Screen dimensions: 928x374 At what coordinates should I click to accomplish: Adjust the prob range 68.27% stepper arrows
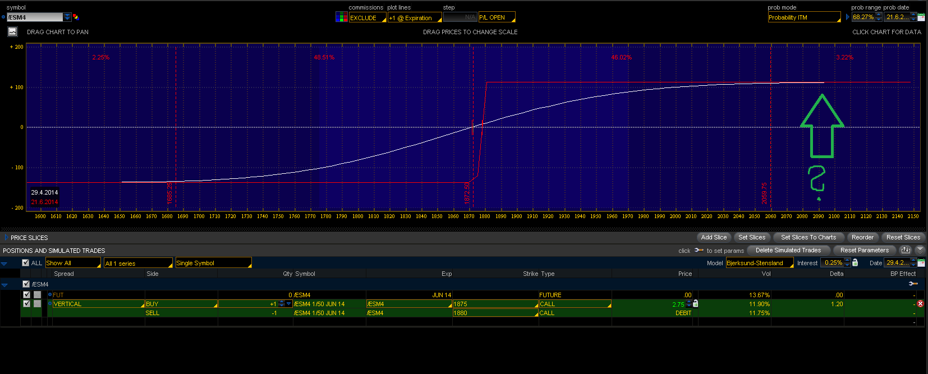click(879, 17)
